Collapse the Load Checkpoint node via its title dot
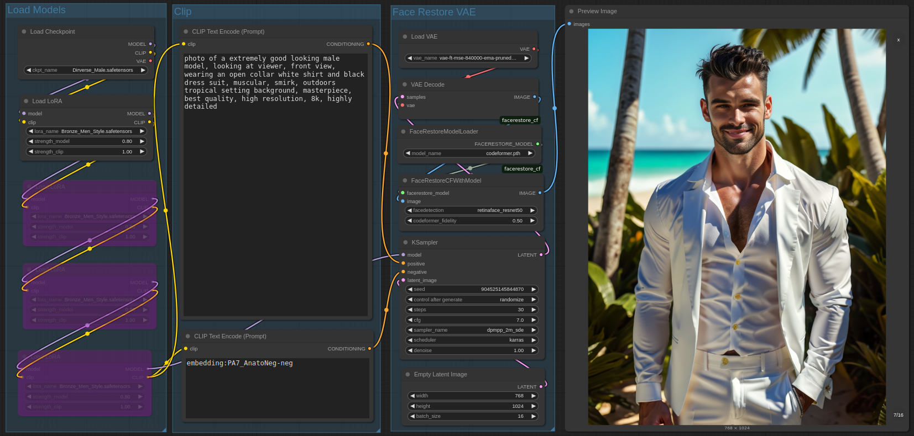Image resolution: width=914 pixels, height=436 pixels. coord(24,31)
